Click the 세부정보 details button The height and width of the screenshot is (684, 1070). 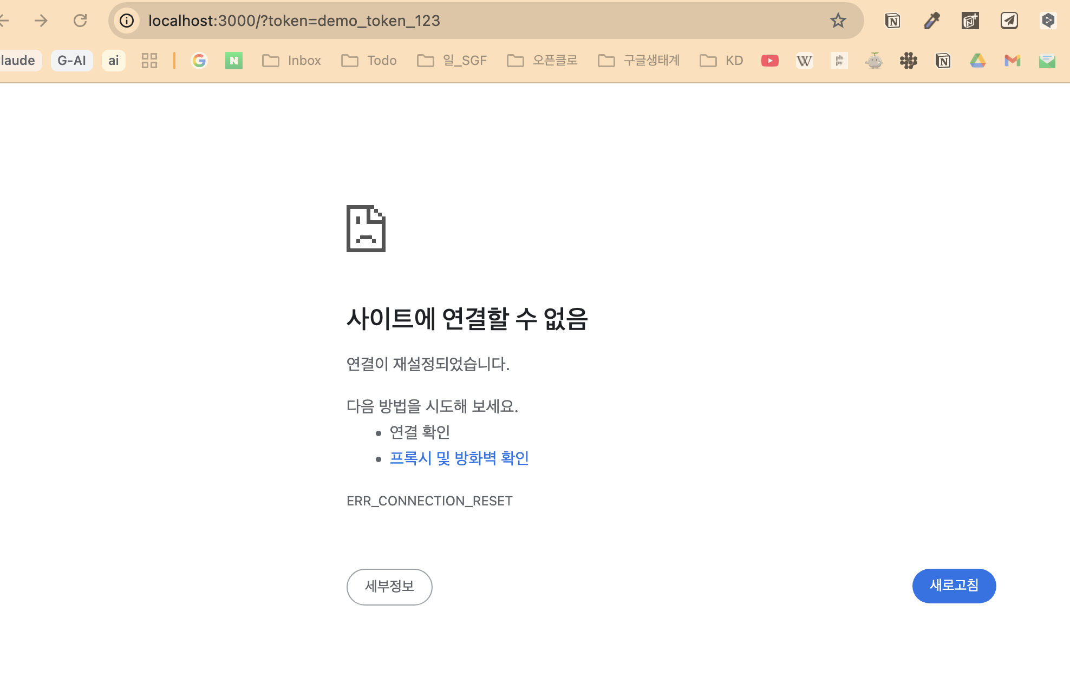click(x=389, y=587)
